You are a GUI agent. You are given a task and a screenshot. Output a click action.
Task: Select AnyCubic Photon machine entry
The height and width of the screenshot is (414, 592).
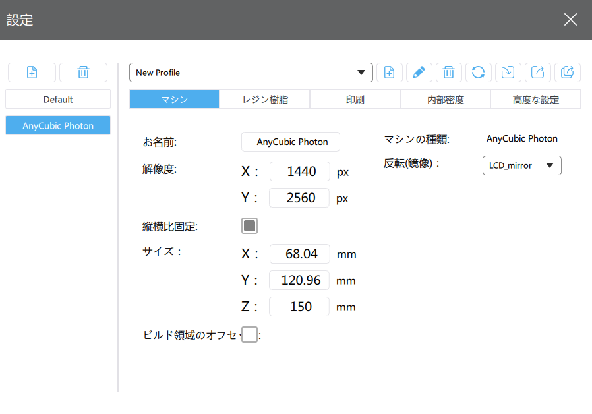pyautogui.click(x=58, y=125)
